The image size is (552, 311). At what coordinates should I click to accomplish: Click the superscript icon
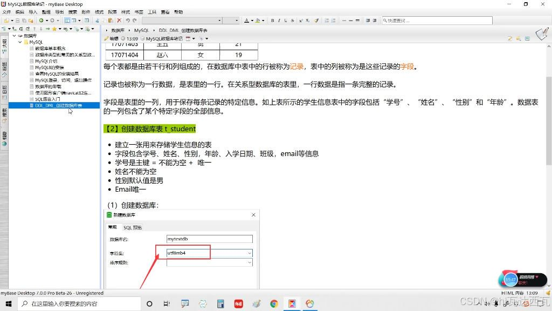click(301, 21)
